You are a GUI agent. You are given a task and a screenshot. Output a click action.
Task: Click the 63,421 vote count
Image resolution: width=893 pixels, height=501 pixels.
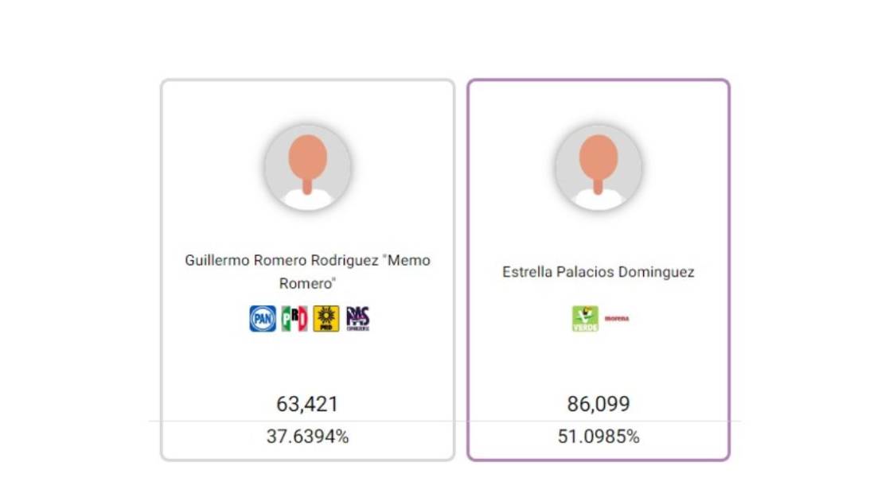coord(307,404)
